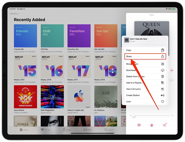This screenshot has width=185, height=142.
Task: Open An Ordinary album by god
Action: (x=106, y=97)
